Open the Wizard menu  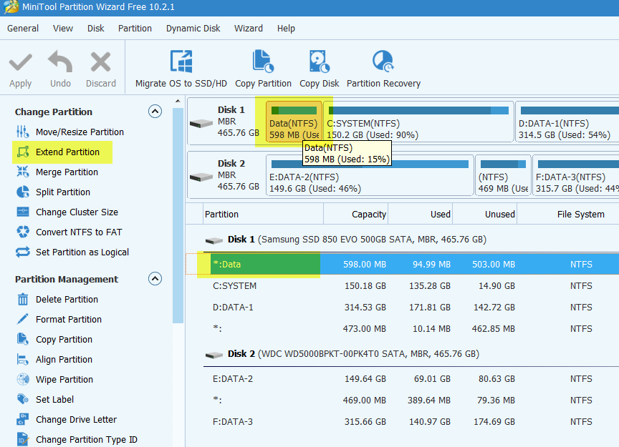point(249,29)
